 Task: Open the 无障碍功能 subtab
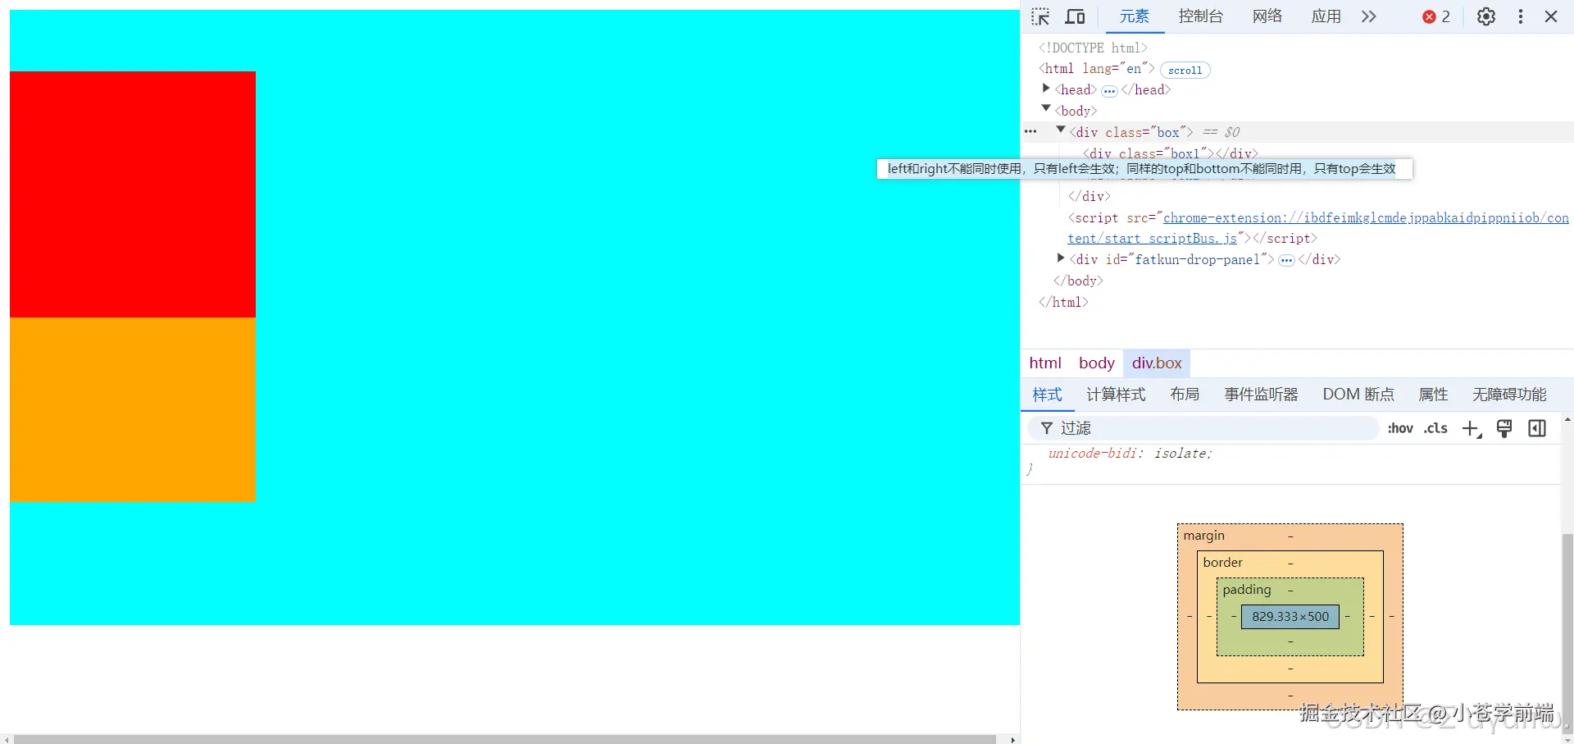tap(1509, 395)
